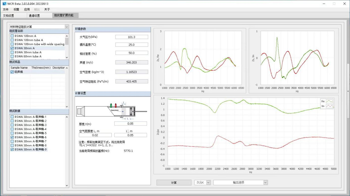The height and width of the screenshot is (196, 350).
Task: Click the MCR app icon in title bar
Action: pyautogui.click(x=4, y=4)
